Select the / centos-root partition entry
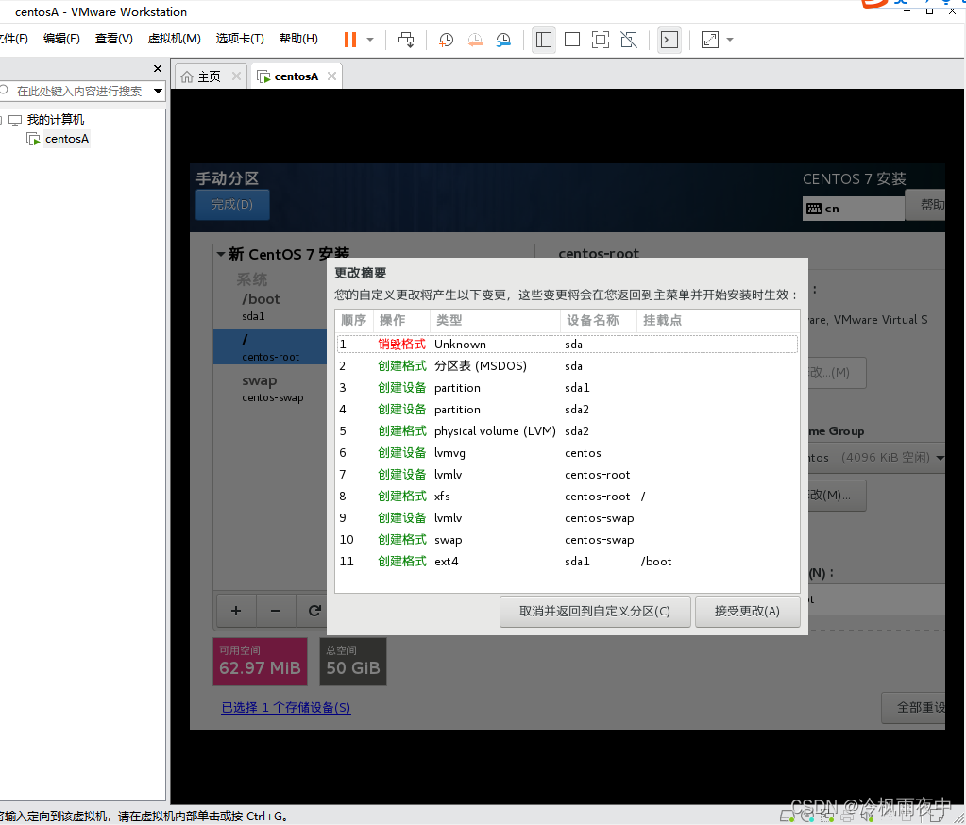Image resolution: width=966 pixels, height=825 pixels. tap(270, 346)
